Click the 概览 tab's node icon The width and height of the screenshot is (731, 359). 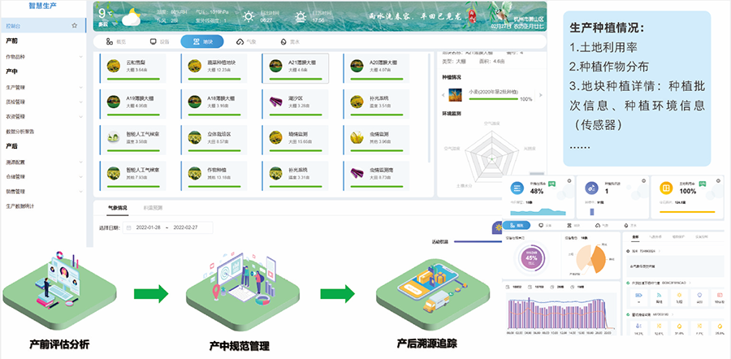tap(110, 41)
